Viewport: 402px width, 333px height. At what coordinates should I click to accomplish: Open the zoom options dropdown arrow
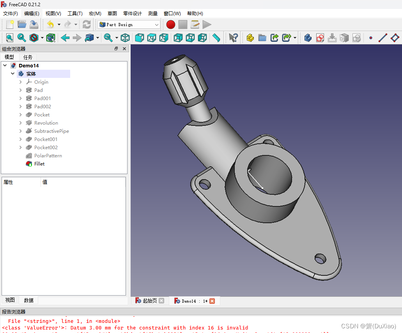(x=117, y=38)
